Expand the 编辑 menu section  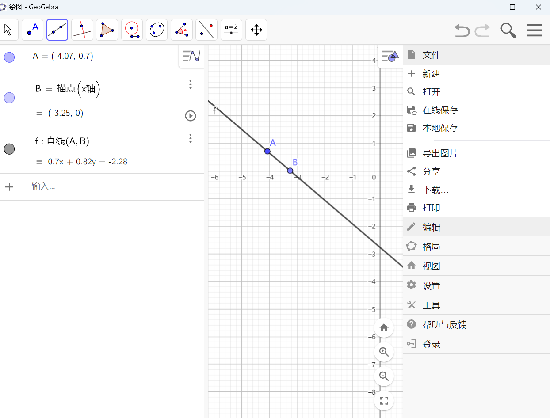pos(477,227)
